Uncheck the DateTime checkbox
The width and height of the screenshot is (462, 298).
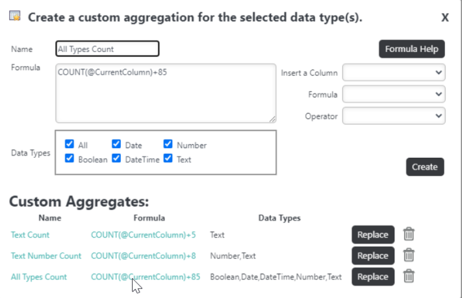116,158
